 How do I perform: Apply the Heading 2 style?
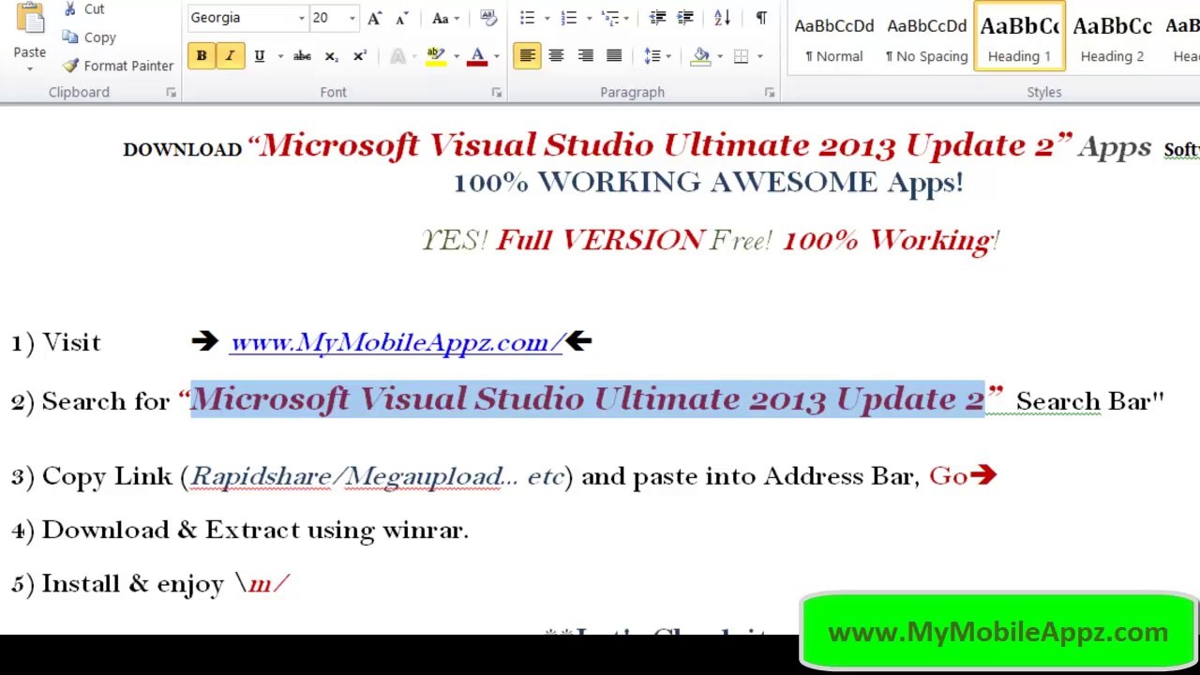point(1112,37)
